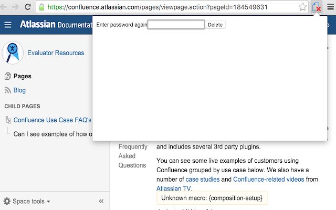Click the Blog RSS feed icon
The width and height of the screenshot is (336, 210).
point(8,90)
